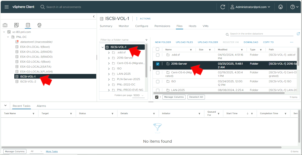Click the Filter by a folder name field

122,40
